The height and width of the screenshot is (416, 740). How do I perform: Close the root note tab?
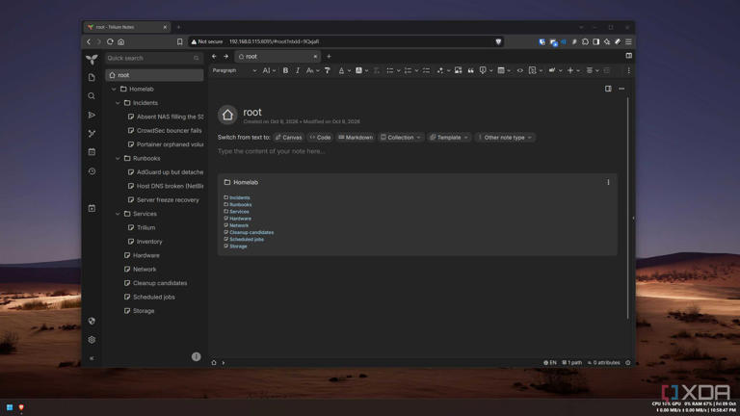315,57
